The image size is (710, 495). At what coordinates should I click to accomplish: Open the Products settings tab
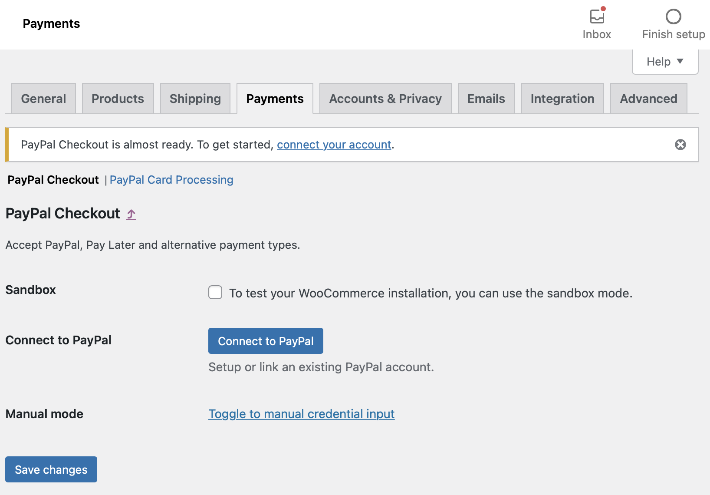tap(118, 99)
